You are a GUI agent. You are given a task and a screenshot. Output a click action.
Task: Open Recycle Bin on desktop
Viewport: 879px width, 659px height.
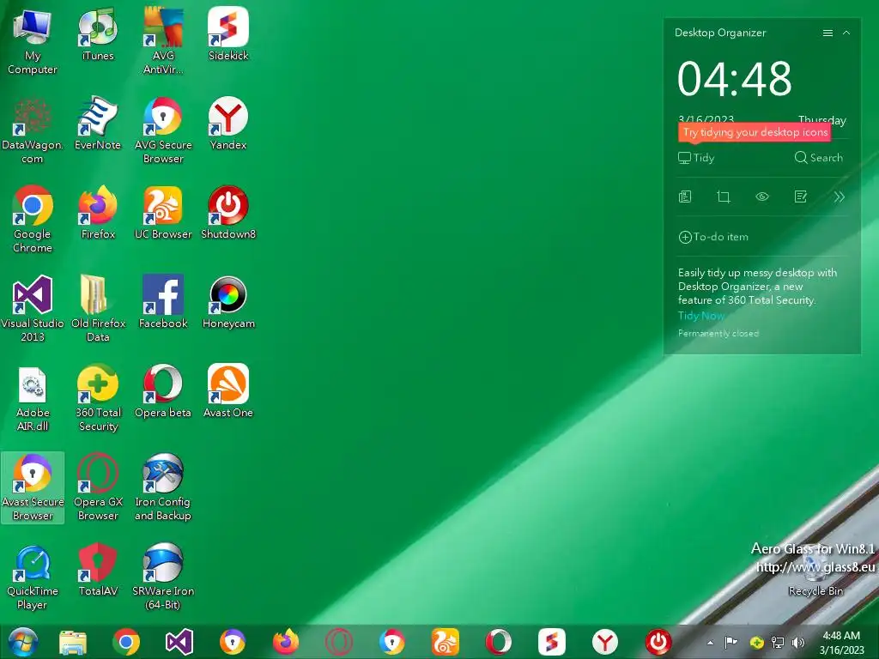(x=815, y=571)
